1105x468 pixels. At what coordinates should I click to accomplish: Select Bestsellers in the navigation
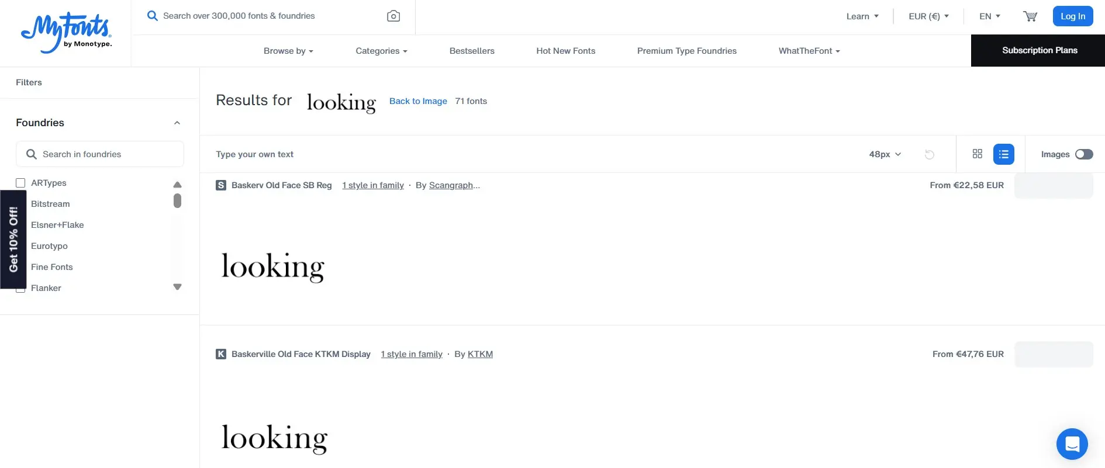point(471,51)
